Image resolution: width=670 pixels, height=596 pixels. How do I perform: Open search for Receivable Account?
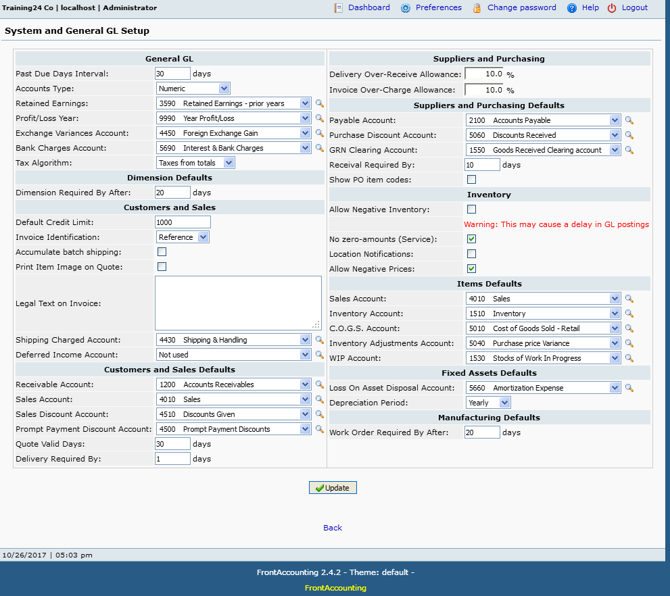[x=319, y=384]
